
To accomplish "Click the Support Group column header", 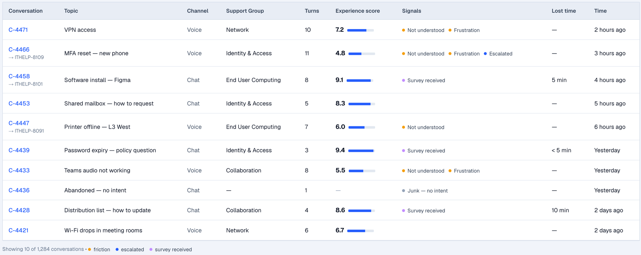I will click(x=245, y=11).
